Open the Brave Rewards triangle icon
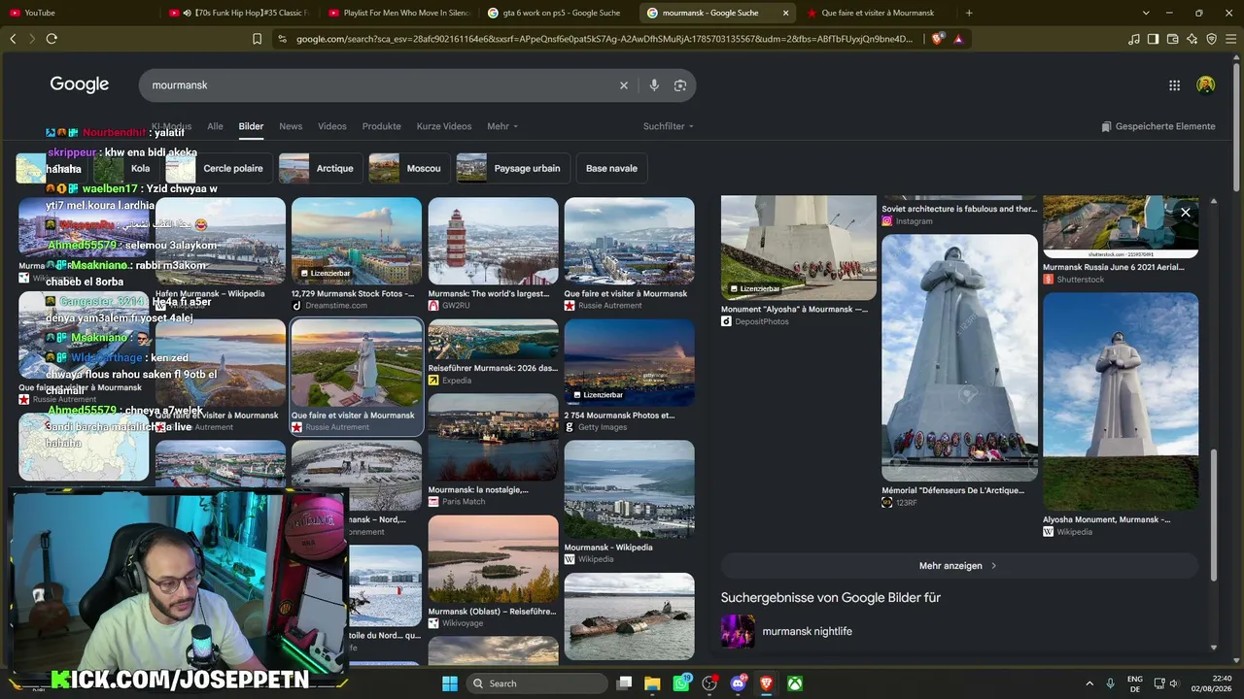The width and height of the screenshot is (1244, 699). [958, 39]
